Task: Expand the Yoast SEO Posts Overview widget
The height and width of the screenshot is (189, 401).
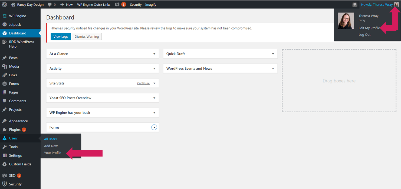Action: click(154, 98)
